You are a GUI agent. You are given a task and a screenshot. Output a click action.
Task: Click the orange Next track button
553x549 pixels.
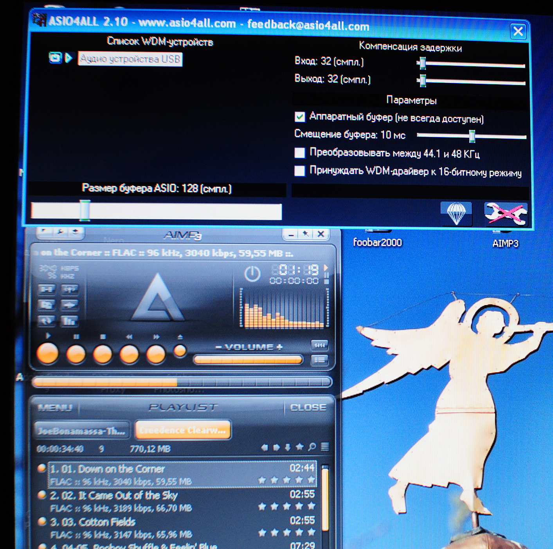click(x=156, y=354)
